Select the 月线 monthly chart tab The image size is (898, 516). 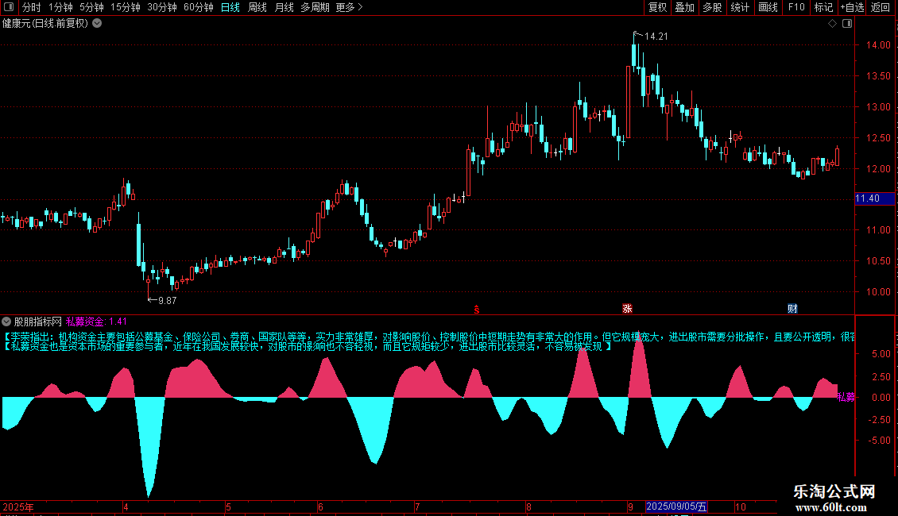[x=284, y=7]
